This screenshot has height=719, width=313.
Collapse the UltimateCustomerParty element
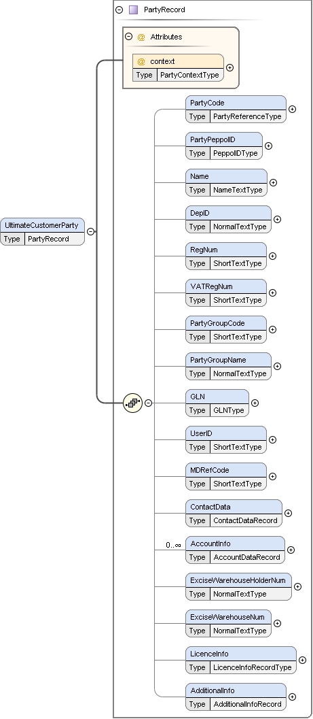pyautogui.click(x=90, y=231)
